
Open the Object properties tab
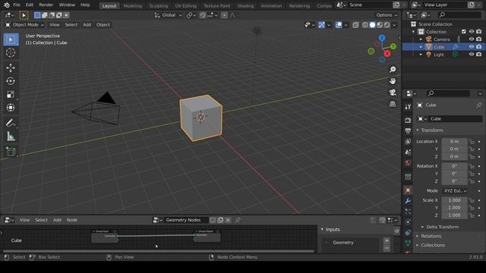tap(408, 190)
